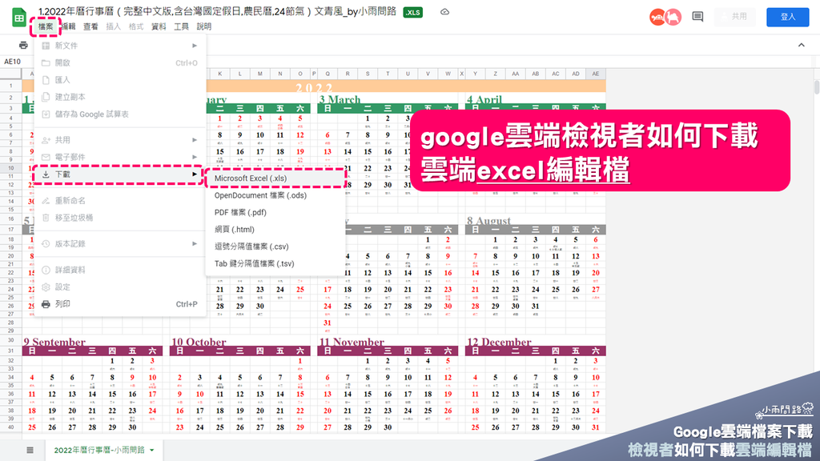Open 詳細資料 from file menu
820x461 pixels.
[x=120, y=271]
